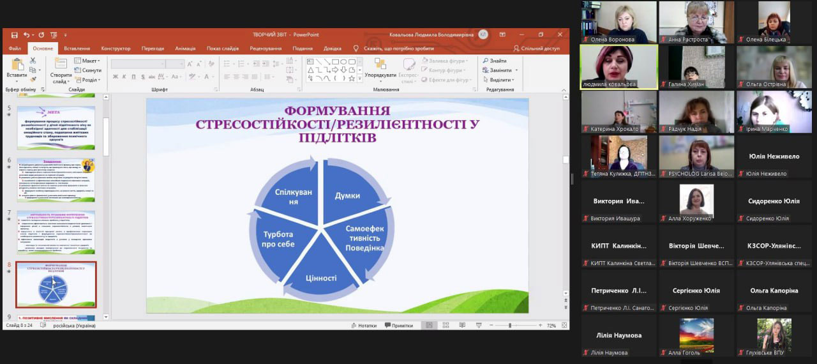Center the paragraph text
The width and height of the screenshot is (817, 364).
pos(237,77)
